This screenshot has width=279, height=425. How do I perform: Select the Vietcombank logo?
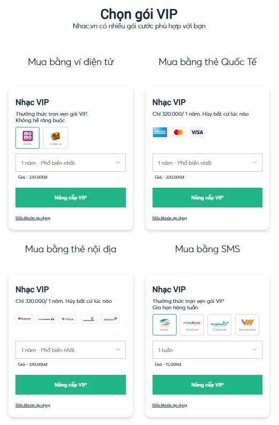tap(89, 319)
